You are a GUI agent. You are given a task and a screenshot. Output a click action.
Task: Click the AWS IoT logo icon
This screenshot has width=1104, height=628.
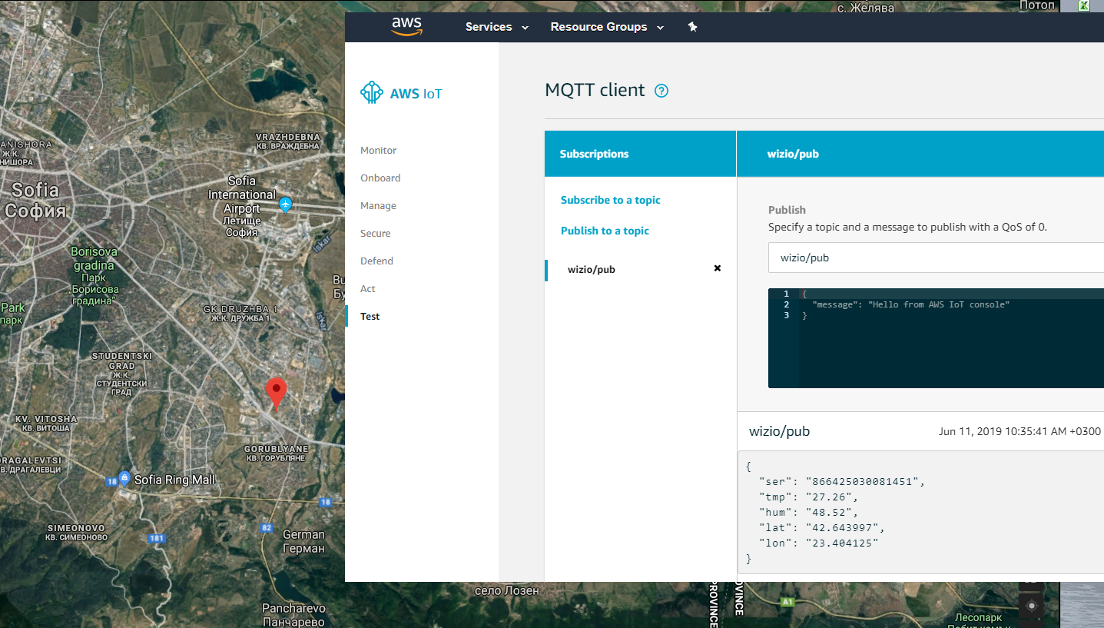click(x=372, y=93)
